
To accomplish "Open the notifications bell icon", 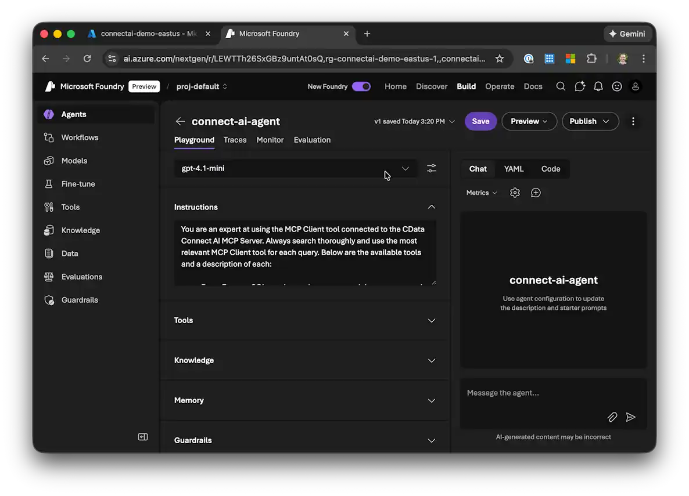I will pyautogui.click(x=598, y=86).
